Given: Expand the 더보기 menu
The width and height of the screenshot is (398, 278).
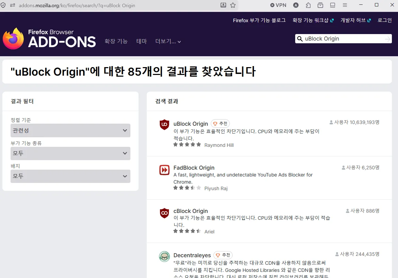Looking at the screenshot, I should pyautogui.click(x=168, y=41).
